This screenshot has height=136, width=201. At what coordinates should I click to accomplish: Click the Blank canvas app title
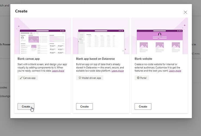click(29, 59)
